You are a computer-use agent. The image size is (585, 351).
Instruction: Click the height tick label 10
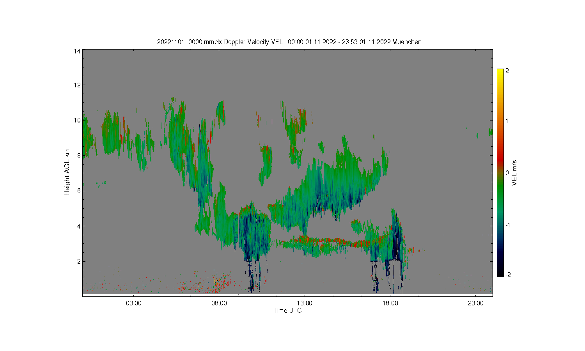(78, 120)
